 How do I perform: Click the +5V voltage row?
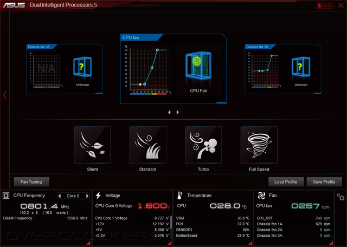tap(132, 230)
